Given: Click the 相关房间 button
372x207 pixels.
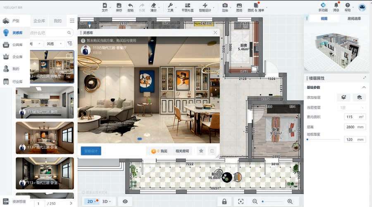Looking at the screenshot, I should (182, 151).
